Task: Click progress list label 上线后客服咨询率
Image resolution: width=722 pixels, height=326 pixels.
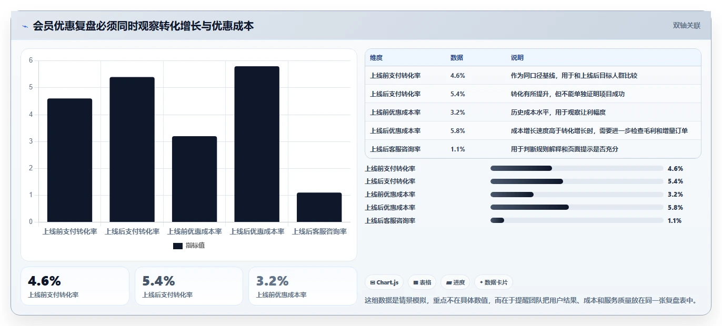Action: 390,221
